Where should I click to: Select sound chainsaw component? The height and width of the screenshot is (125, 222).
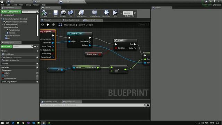pyautogui.click(x=14, y=35)
